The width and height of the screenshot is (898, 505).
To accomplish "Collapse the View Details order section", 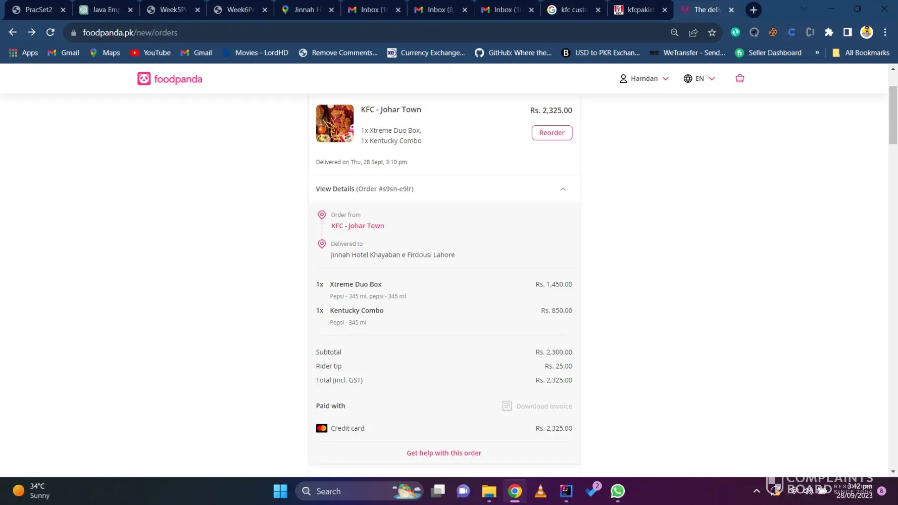I will pos(563,189).
